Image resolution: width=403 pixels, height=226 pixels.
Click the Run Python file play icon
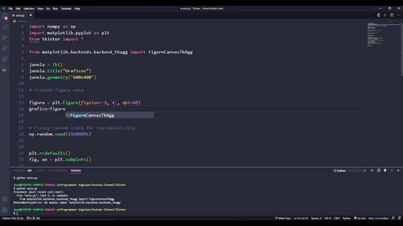(x=385, y=15)
